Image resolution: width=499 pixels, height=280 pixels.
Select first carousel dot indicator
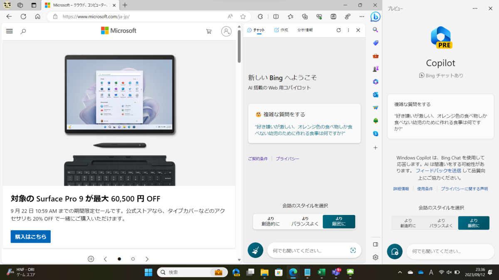119,259
